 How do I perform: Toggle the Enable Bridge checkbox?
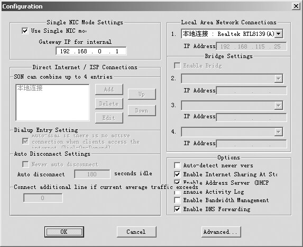coord(177,65)
